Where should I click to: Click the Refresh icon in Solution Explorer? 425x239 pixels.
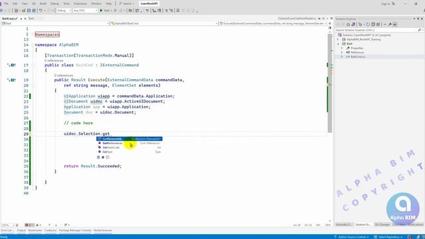click(368, 25)
